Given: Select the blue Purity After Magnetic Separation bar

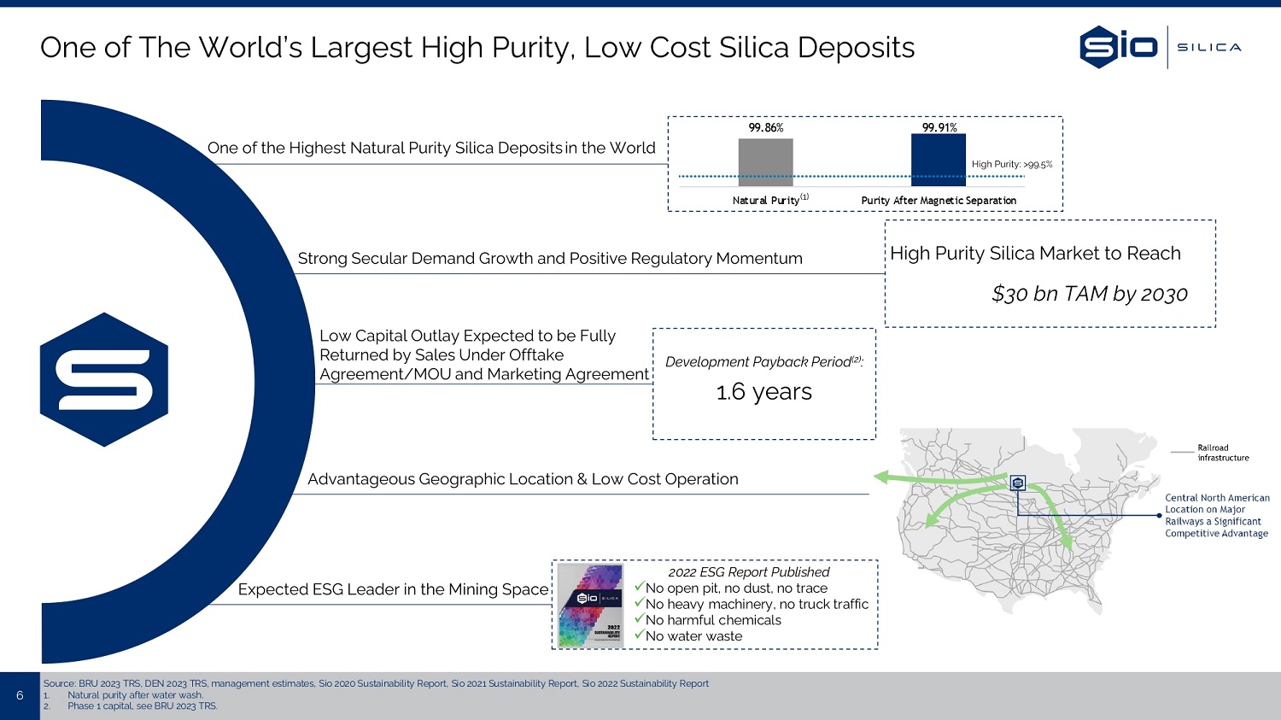Looking at the screenshot, I should [x=939, y=161].
